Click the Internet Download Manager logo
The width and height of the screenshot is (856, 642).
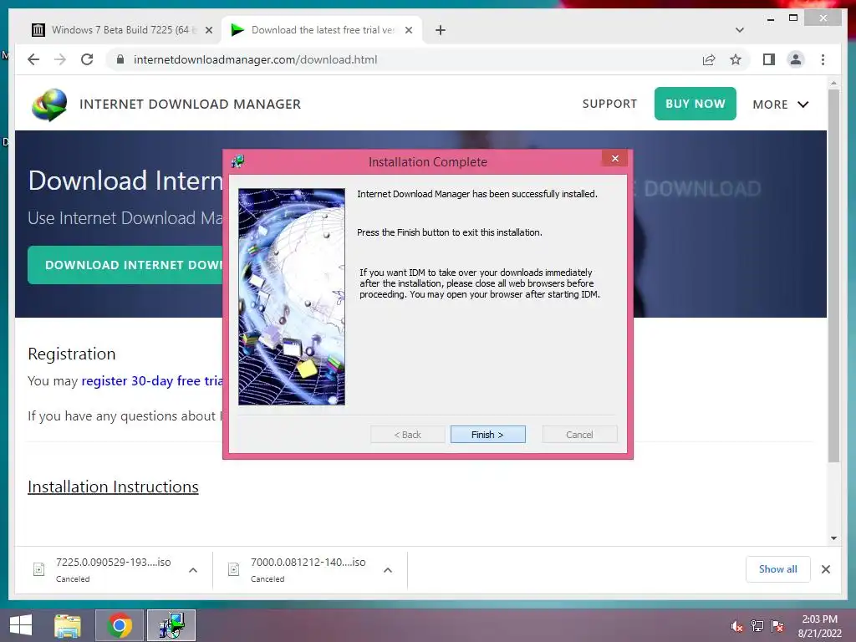pyautogui.click(x=49, y=104)
